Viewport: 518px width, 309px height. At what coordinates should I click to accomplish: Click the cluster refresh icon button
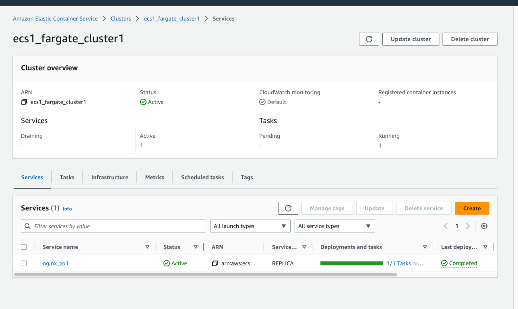tap(369, 39)
